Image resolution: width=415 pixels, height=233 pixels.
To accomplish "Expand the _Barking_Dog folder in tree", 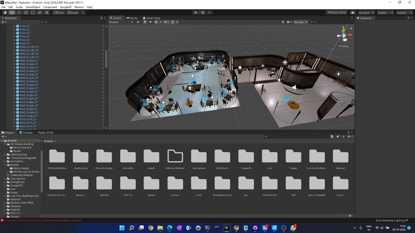I will pos(5,154).
